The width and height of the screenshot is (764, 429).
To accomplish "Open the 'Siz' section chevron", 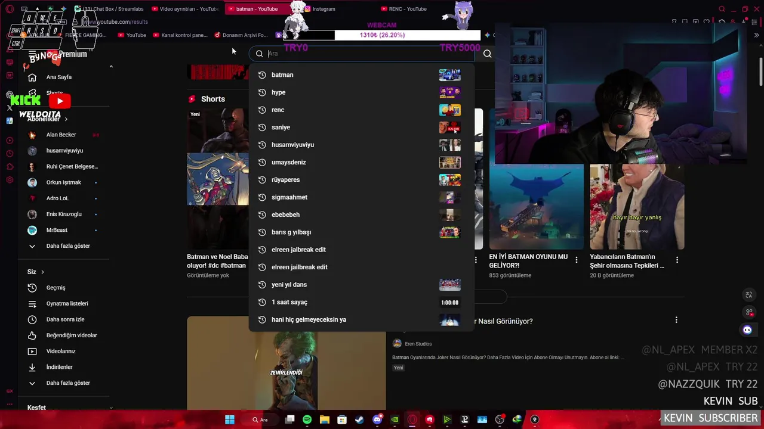I will click(42, 272).
